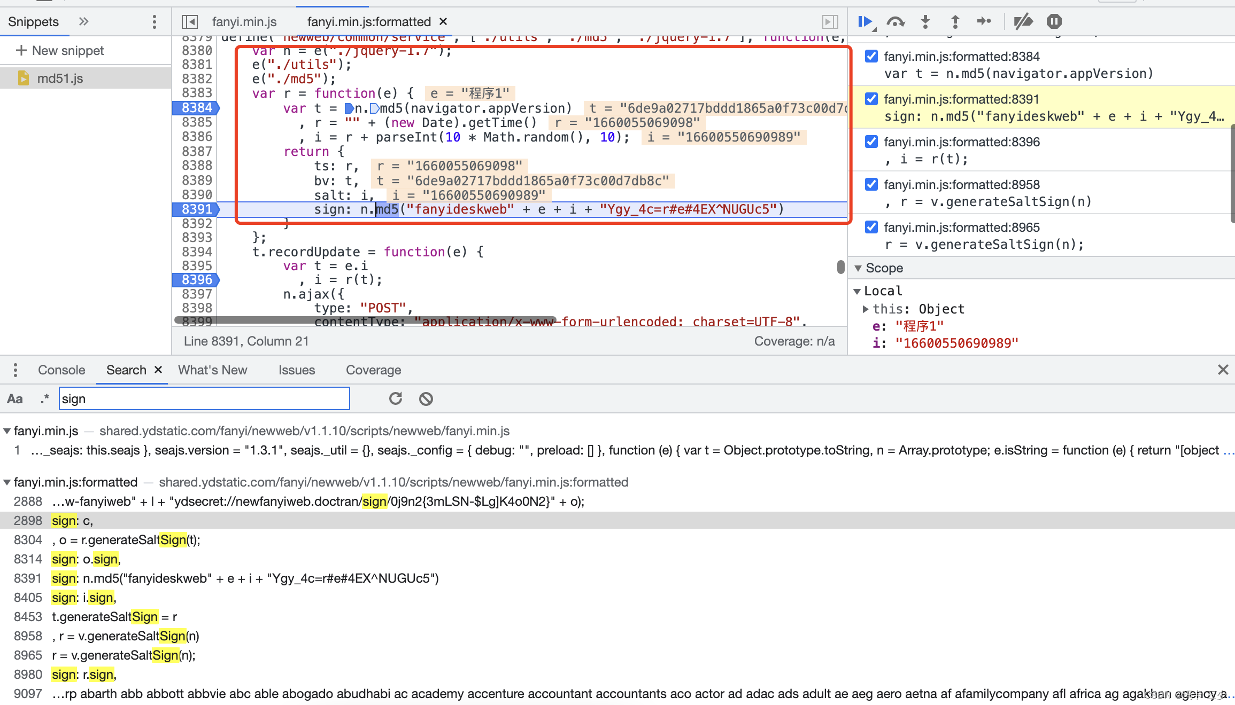The height and width of the screenshot is (705, 1235).
Task: Toggle pause on exceptions
Action: [1054, 21]
